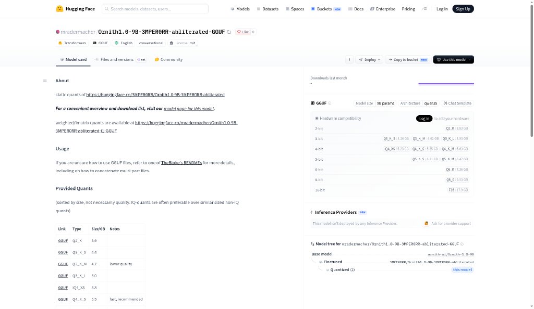This screenshot has width=534, height=309.
Task: Open the GGUF link in Q4_K_S row
Action: tap(63, 299)
